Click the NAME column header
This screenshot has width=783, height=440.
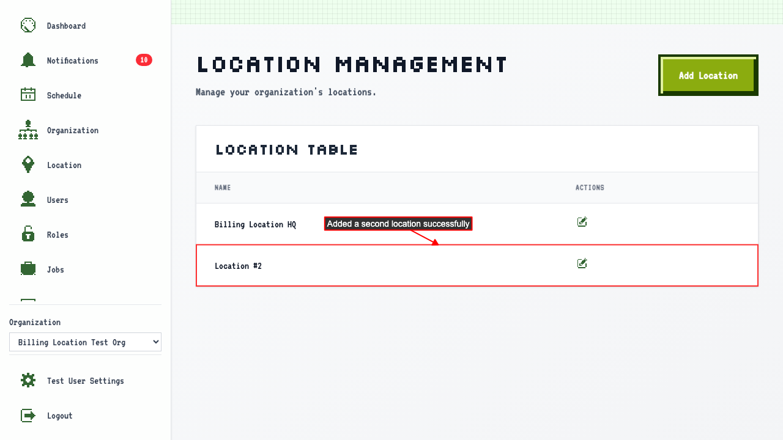223,188
